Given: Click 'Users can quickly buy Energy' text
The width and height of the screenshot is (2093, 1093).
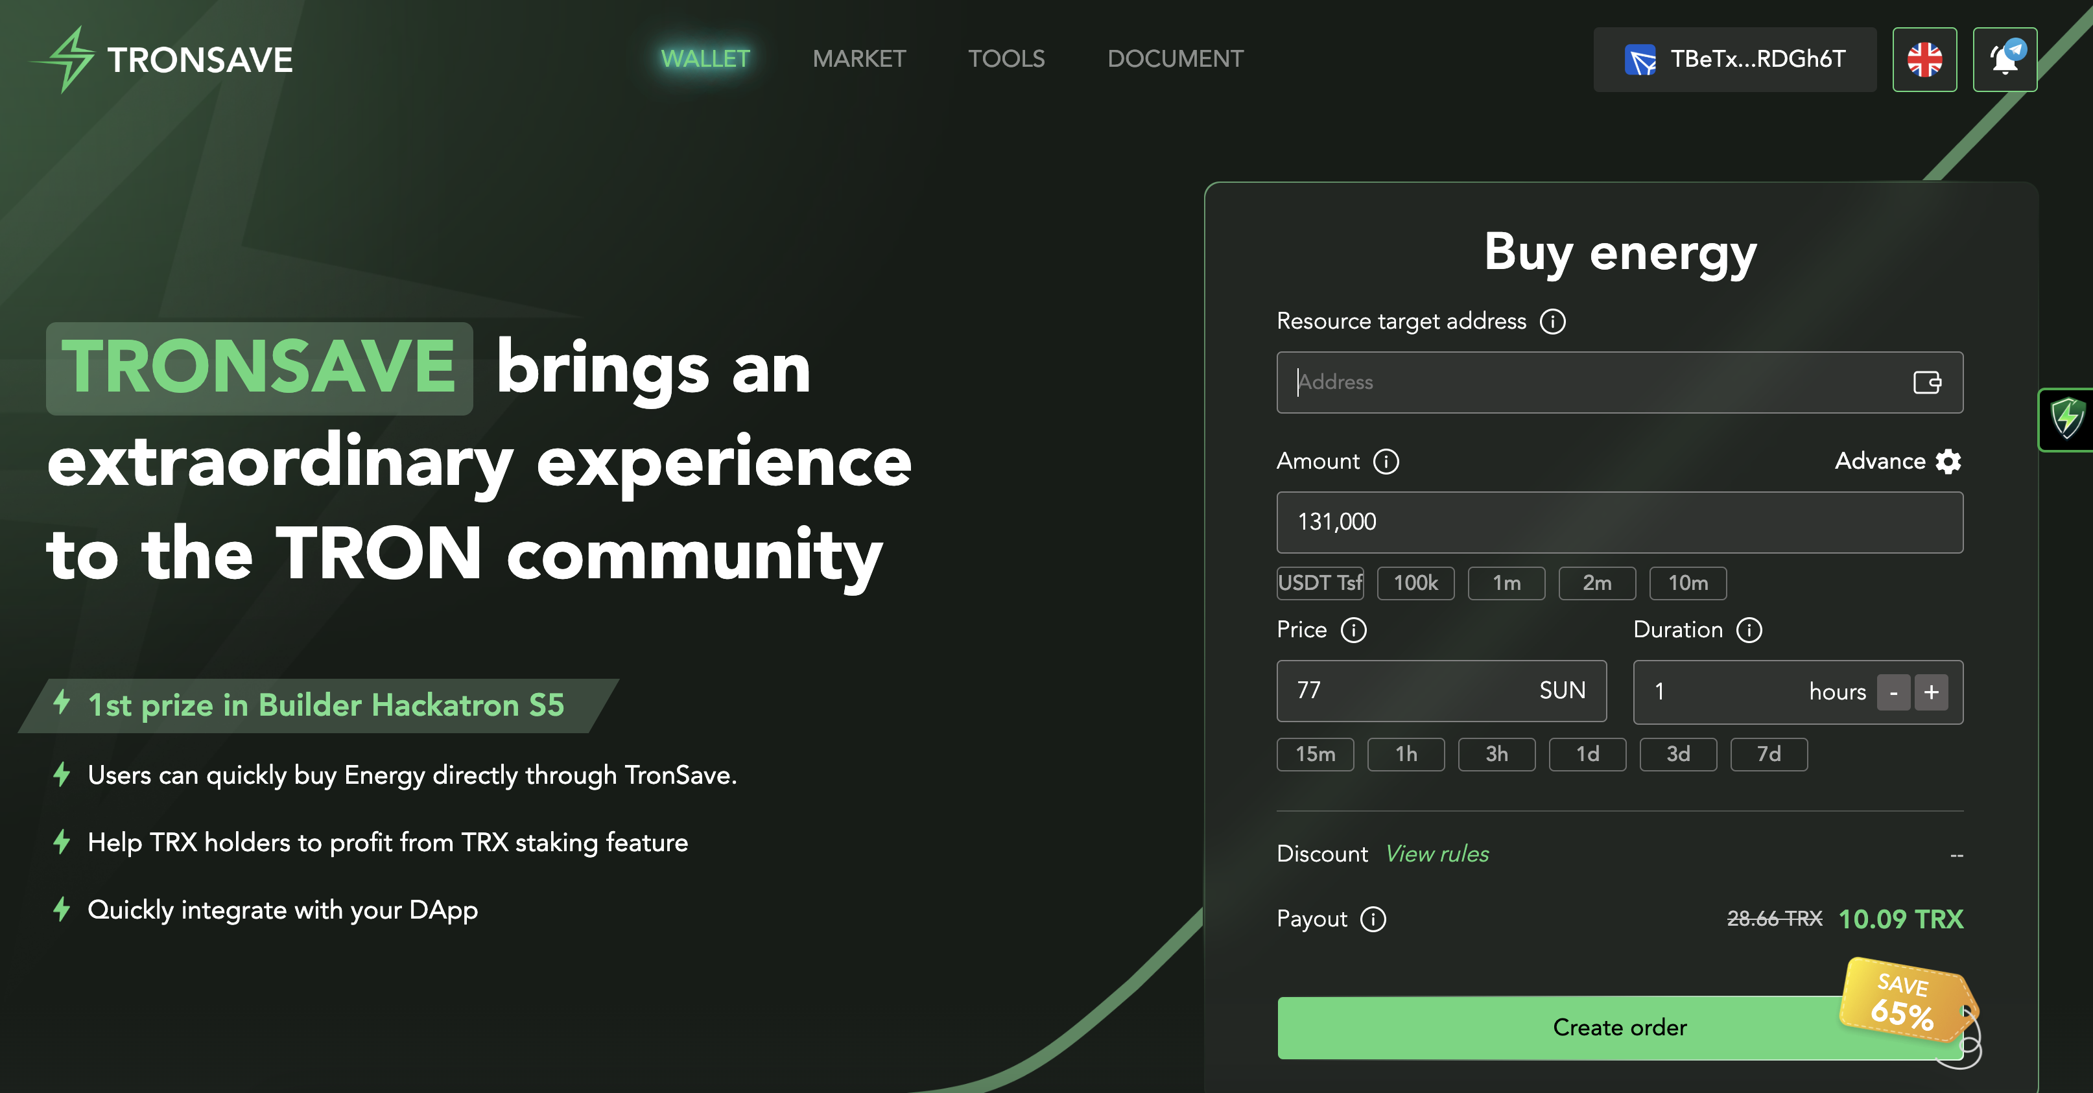Looking at the screenshot, I should tap(412, 775).
